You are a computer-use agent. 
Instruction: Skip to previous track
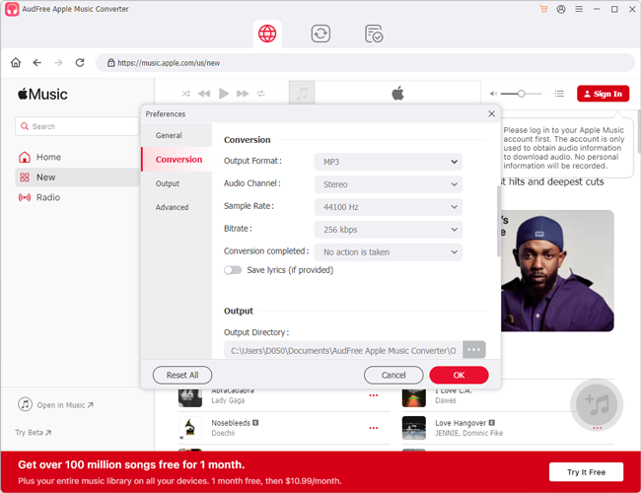tap(204, 94)
